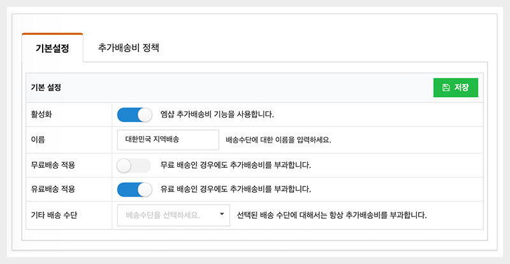The width and height of the screenshot is (510, 264).
Task: Open the 추가배송비 정책 tab
Action: [128, 48]
